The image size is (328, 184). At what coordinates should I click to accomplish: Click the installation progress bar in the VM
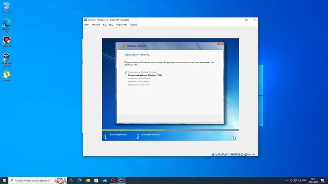coord(171,130)
